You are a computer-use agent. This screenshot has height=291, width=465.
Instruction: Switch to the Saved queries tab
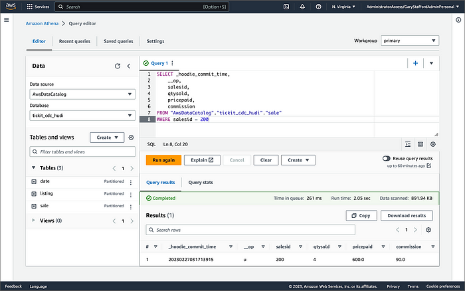[118, 41]
